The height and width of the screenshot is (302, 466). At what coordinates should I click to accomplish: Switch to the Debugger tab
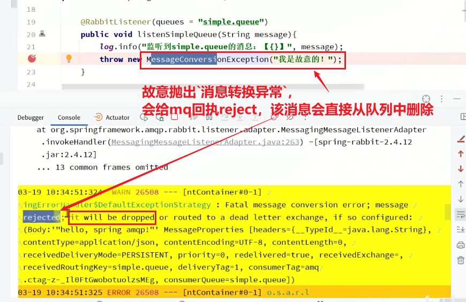(31, 118)
